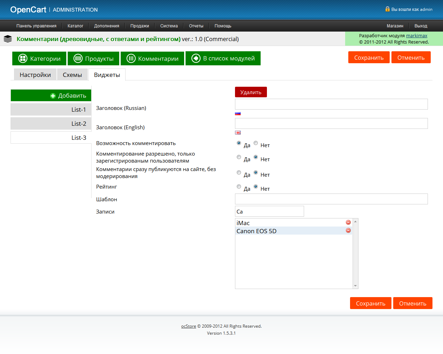Click the Записи search field containing Ca

[269, 211]
